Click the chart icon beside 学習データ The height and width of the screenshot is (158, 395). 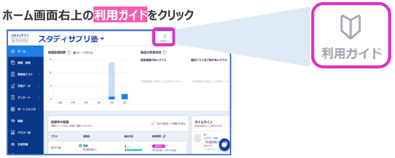tap(13, 86)
